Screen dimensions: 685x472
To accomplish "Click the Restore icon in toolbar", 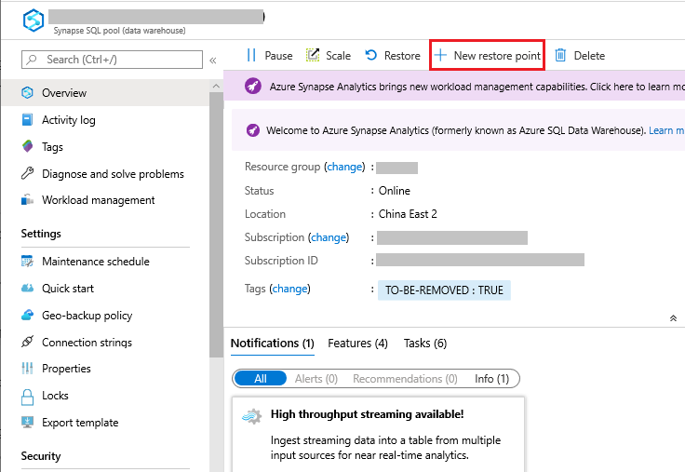I will [x=371, y=56].
